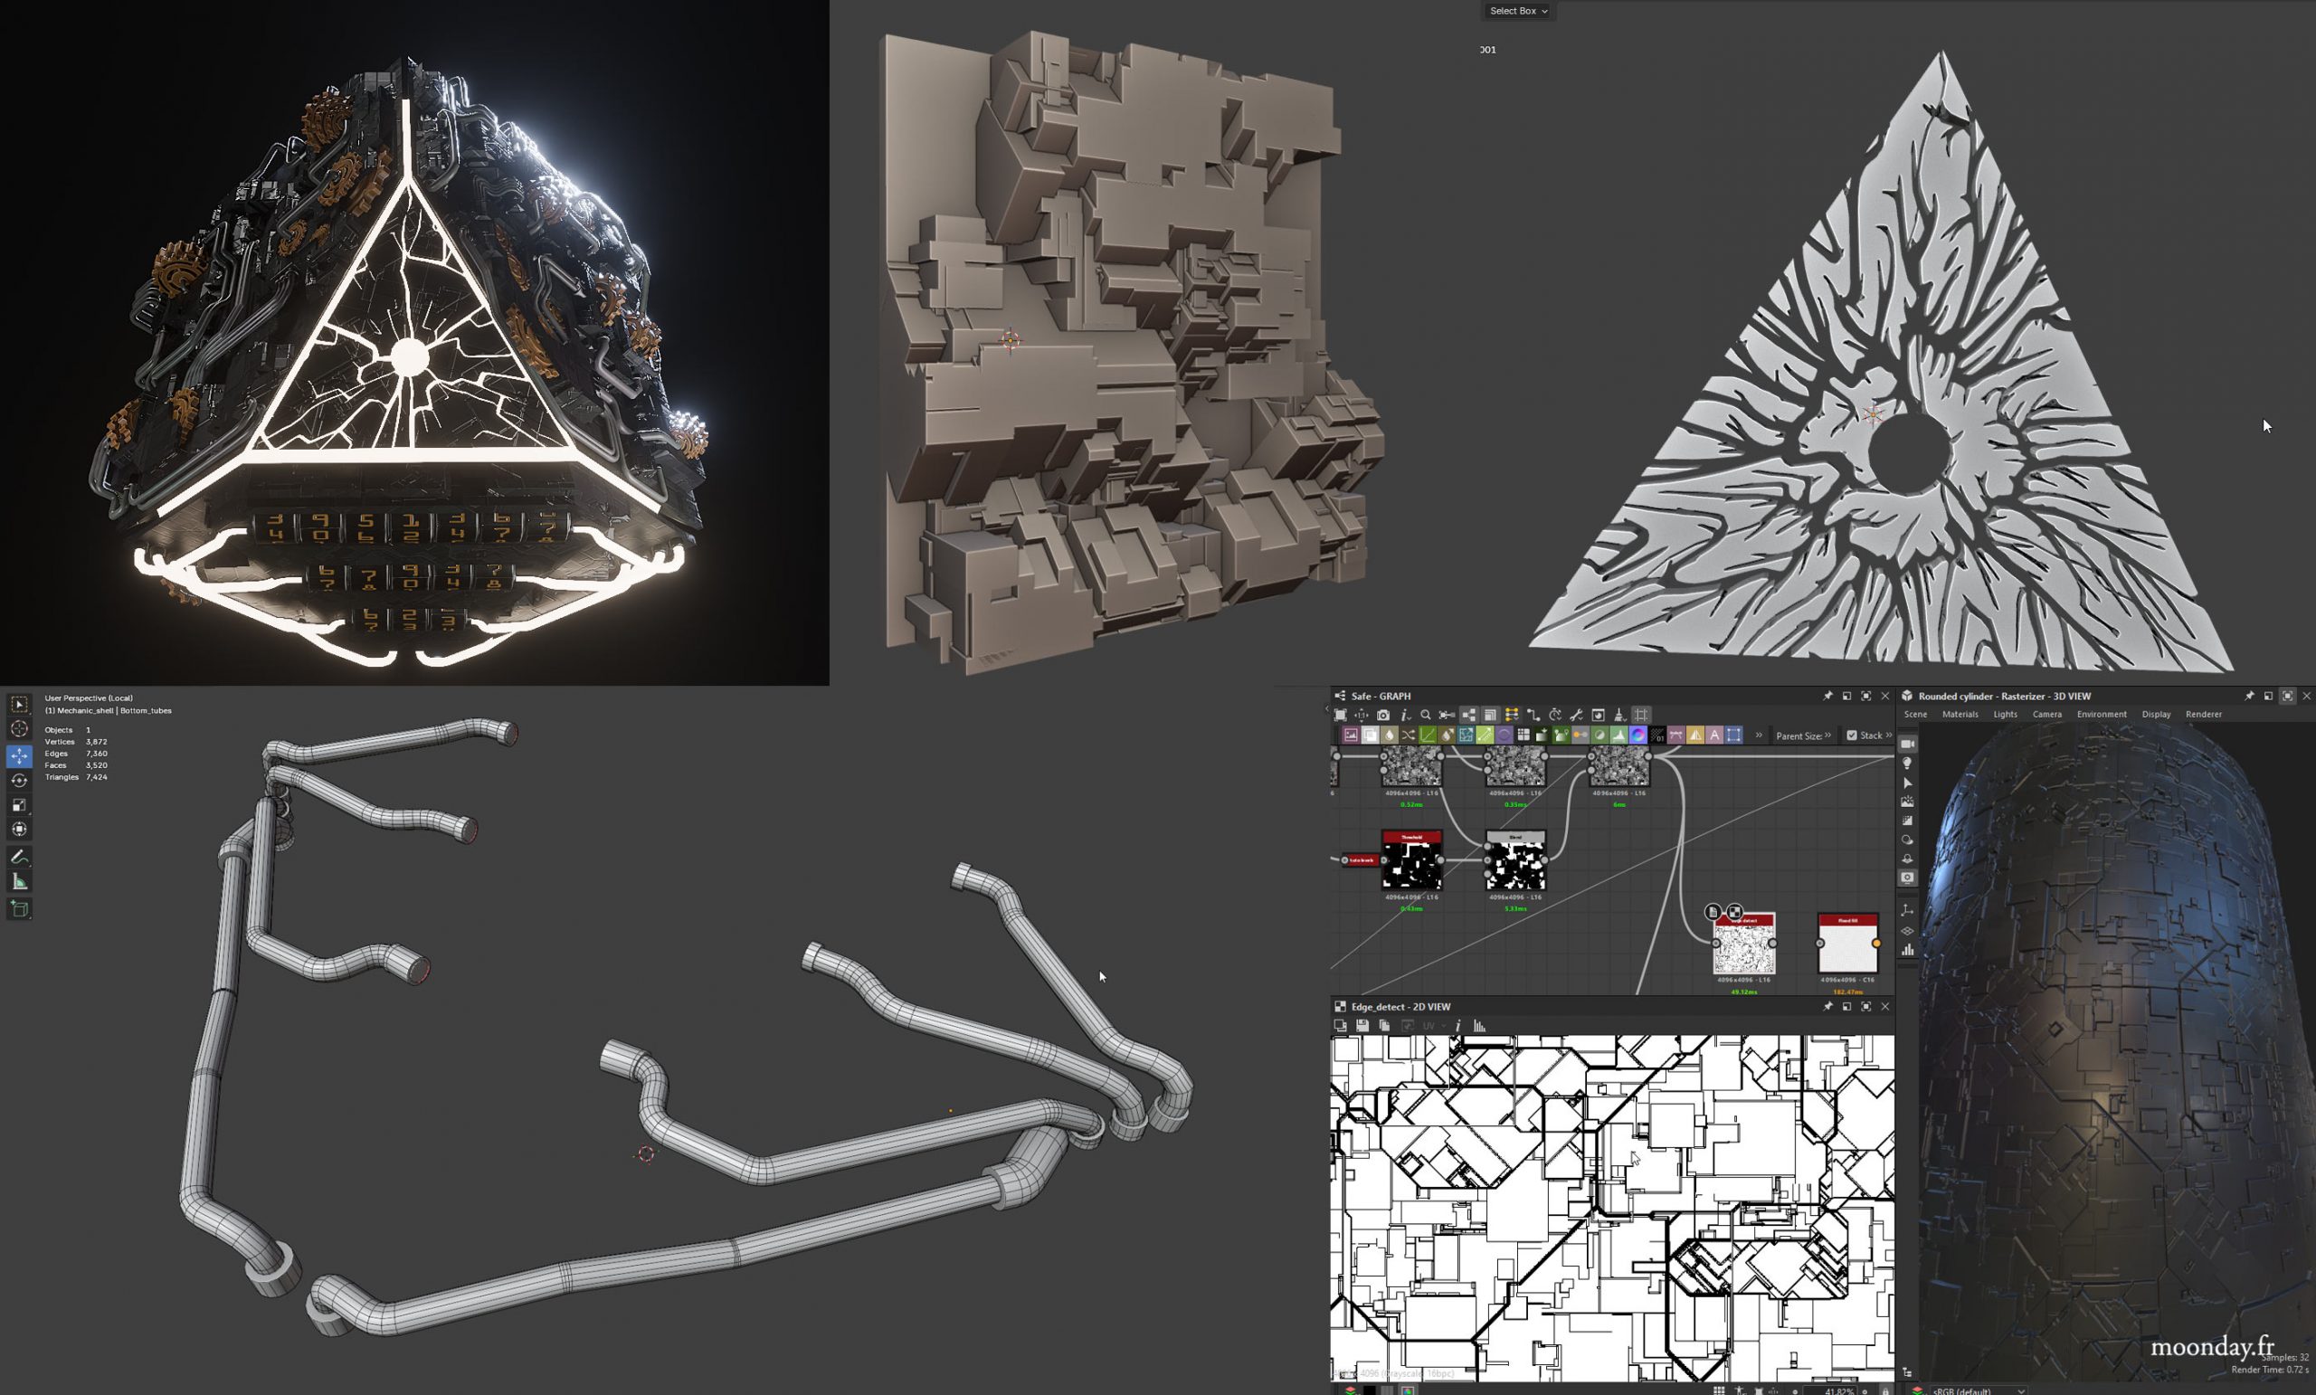Toggle the link display mode button in graph toolbar

[x=1533, y=716]
